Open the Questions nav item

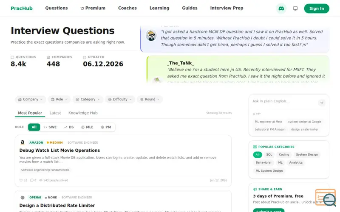57,8
